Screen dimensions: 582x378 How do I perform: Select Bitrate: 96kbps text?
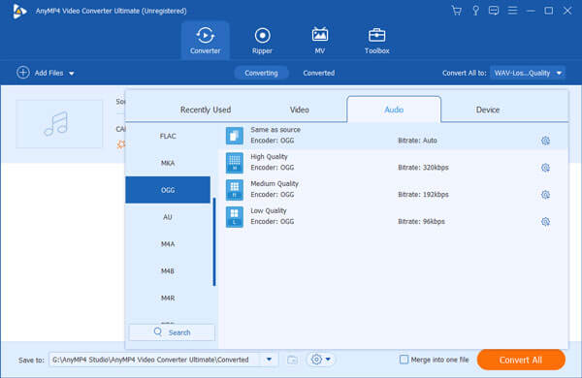click(421, 222)
